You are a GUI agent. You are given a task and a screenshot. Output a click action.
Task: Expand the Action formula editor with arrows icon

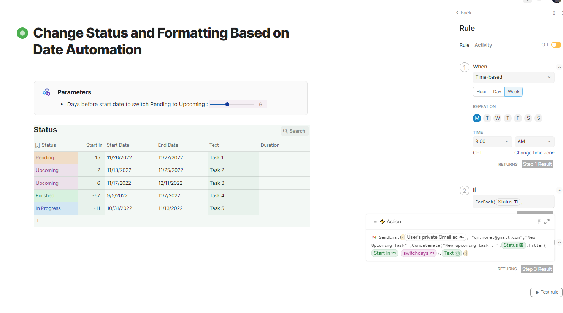(547, 222)
